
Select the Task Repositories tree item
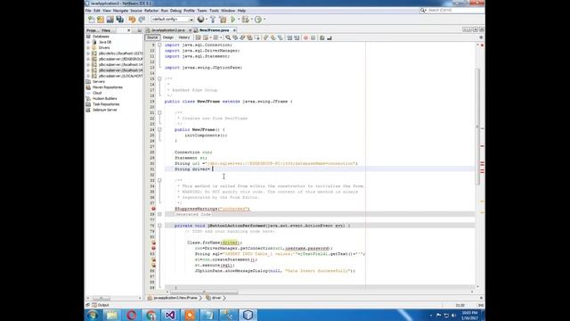tap(106, 104)
